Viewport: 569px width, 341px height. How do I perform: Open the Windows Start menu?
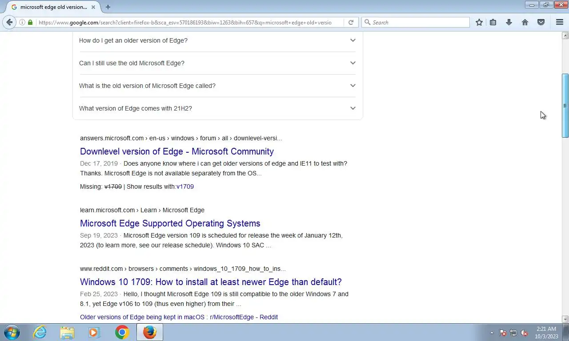(12, 332)
